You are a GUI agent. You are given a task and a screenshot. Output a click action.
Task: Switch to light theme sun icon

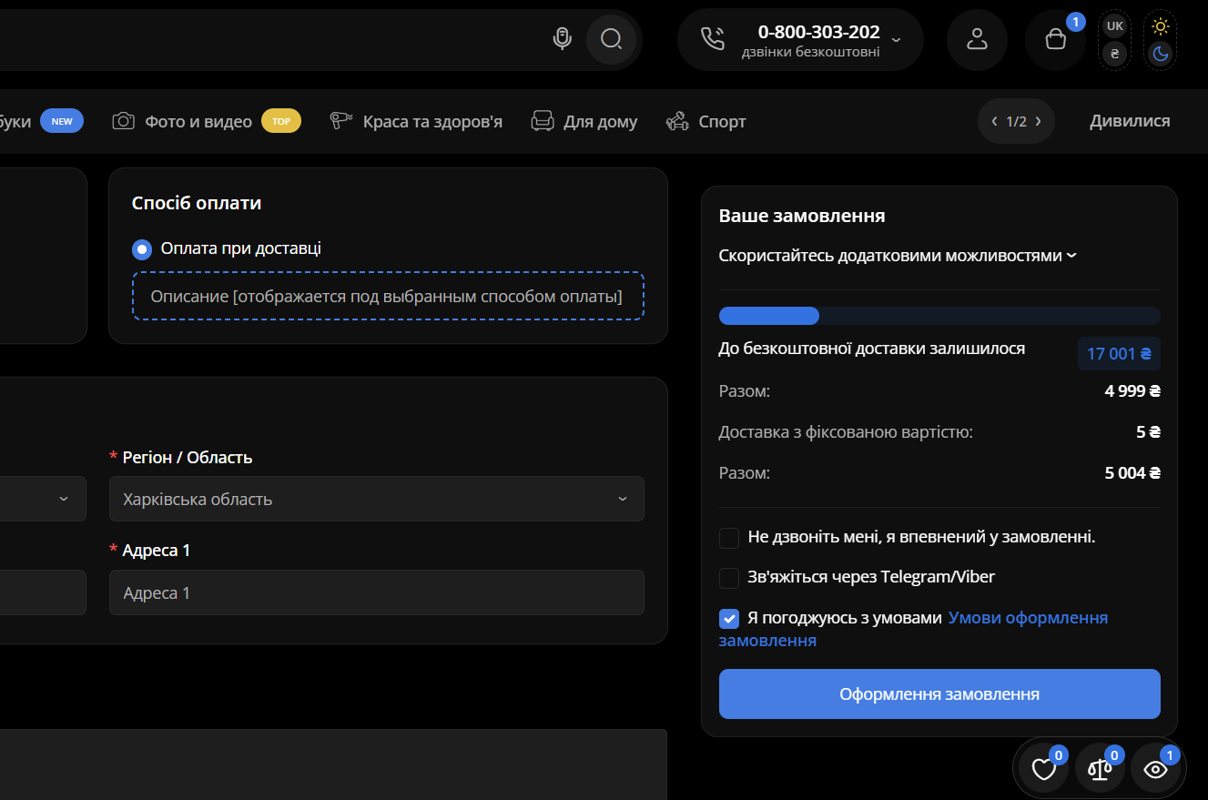[1160, 25]
